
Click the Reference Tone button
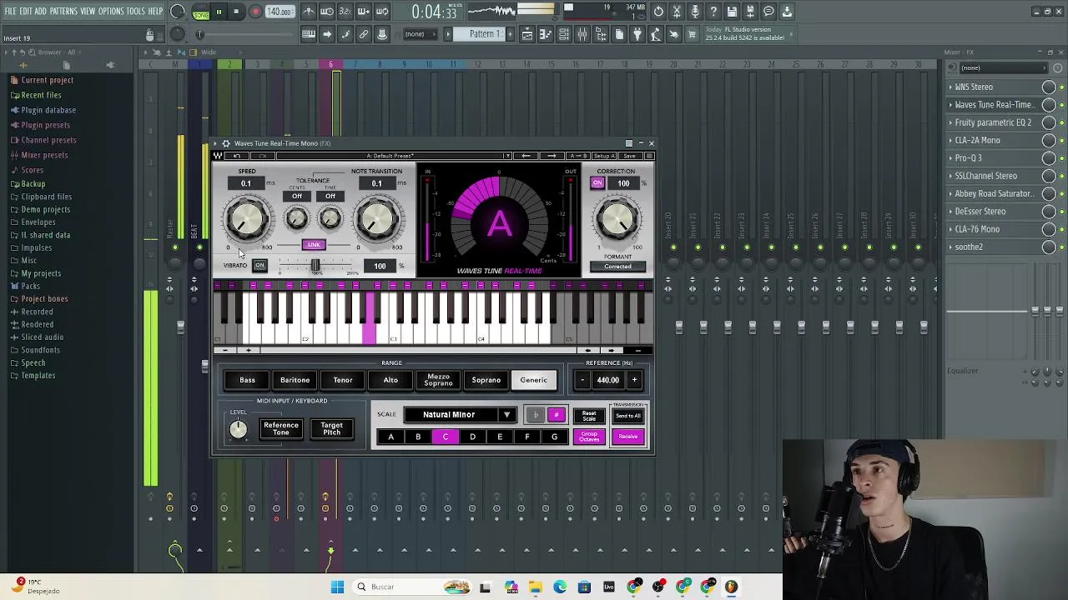(x=281, y=428)
